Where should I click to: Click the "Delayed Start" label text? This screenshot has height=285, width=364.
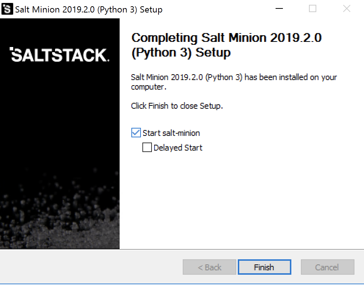coord(178,148)
